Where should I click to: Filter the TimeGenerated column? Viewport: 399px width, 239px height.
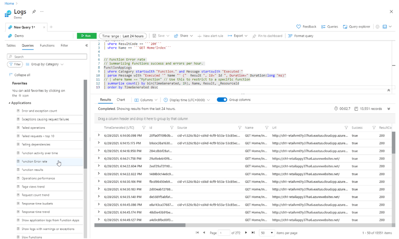144,127
